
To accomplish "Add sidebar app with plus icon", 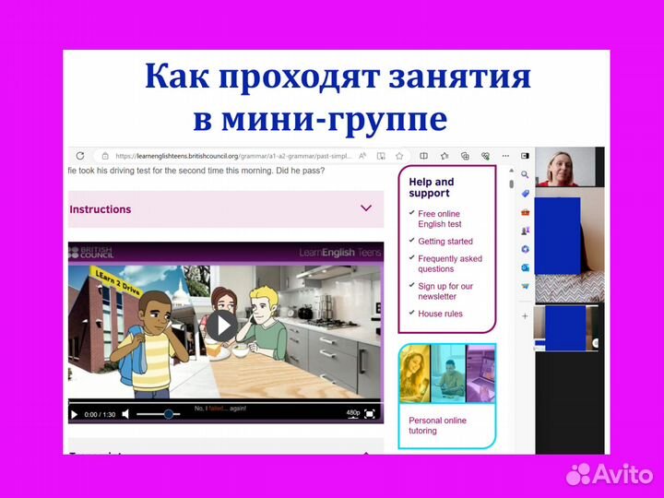I will pyautogui.click(x=525, y=316).
